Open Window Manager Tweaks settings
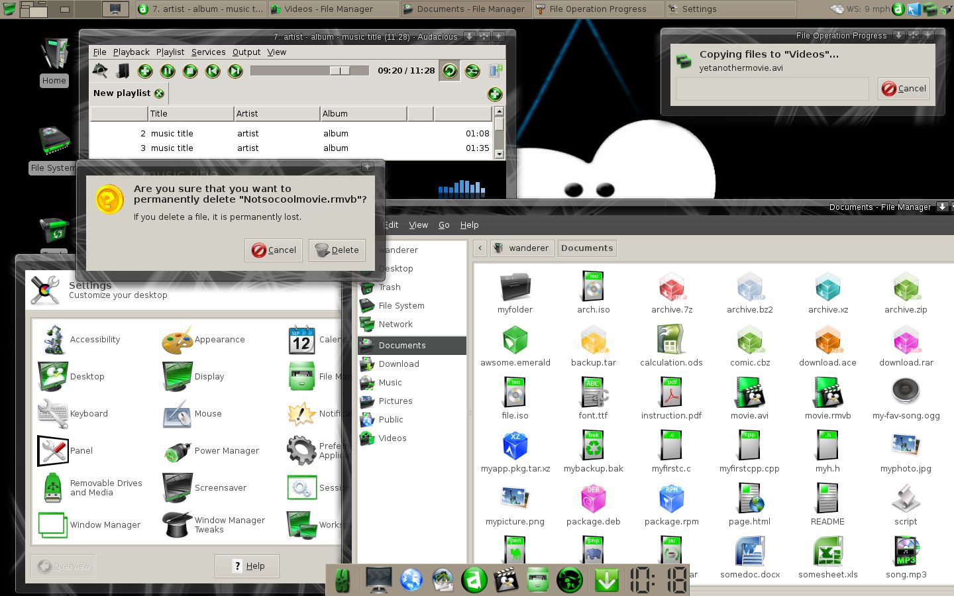Viewport: 954px width, 596px height. point(214,525)
